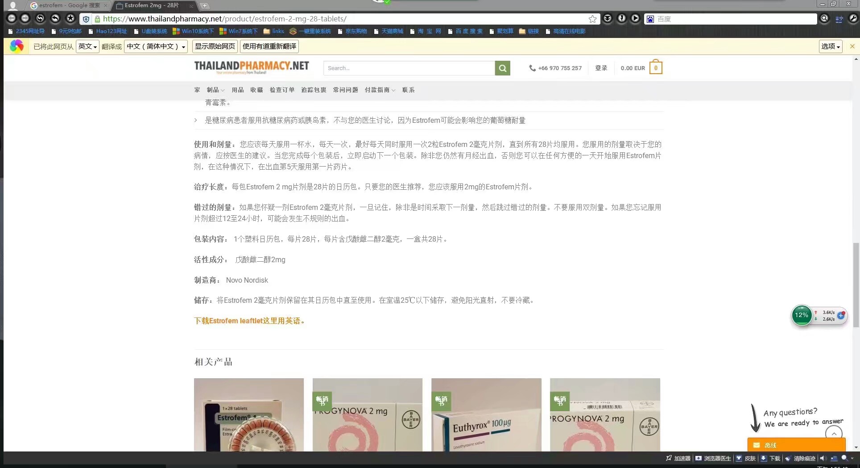Go forward with the browser forward arrow
The image size is (860, 468).
pyautogui.click(x=25, y=18)
